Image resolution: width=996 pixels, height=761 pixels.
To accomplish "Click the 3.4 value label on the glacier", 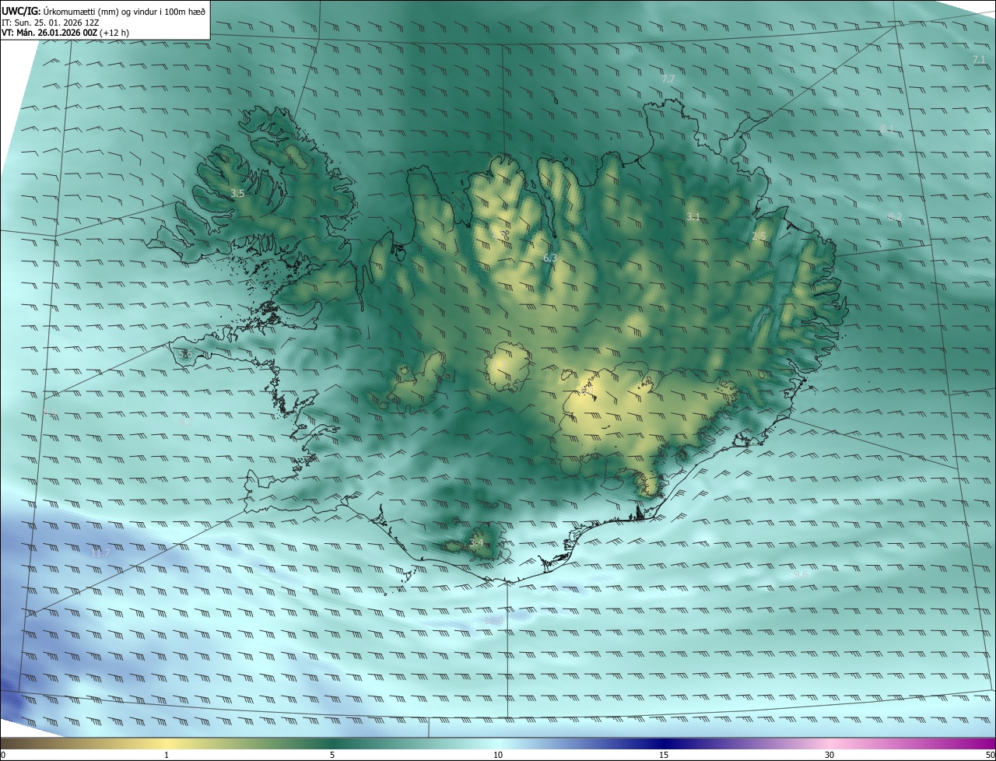I will tap(476, 543).
